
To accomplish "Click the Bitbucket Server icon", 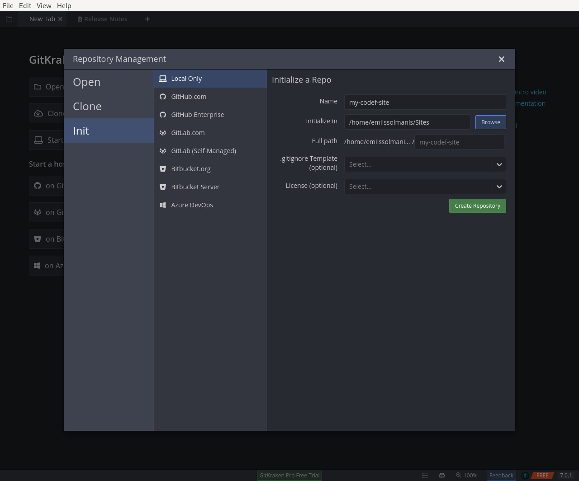I will pyautogui.click(x=163, y=187).
